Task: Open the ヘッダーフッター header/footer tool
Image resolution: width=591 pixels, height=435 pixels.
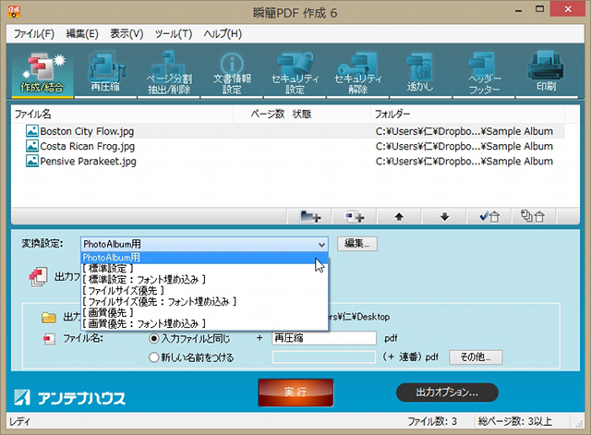Action: click(484, 72)
